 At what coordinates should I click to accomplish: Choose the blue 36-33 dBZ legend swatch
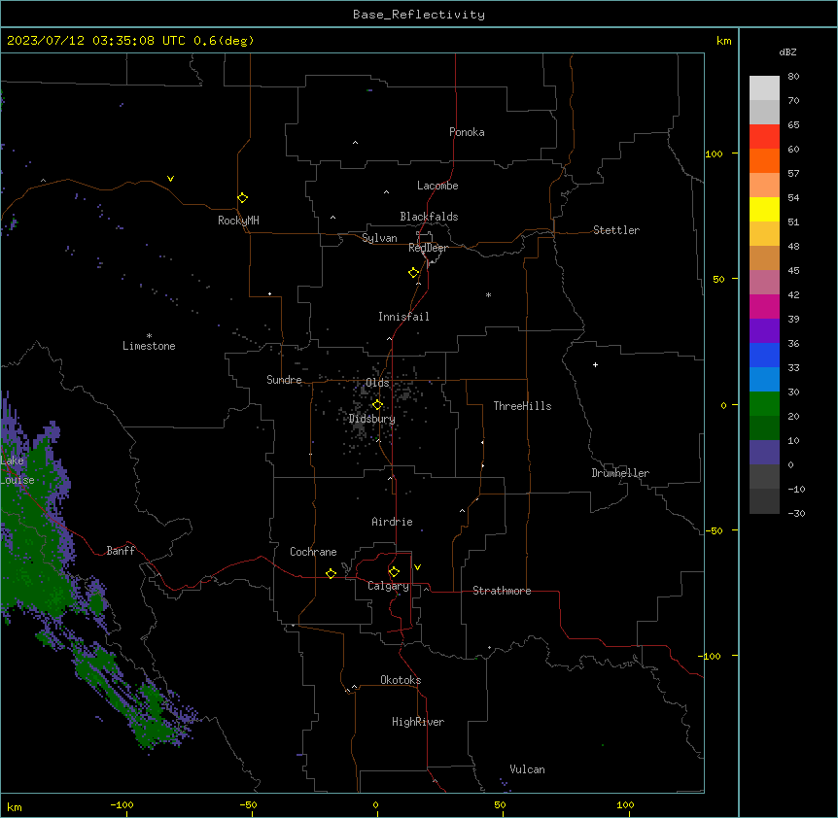(x=764, y=355)
